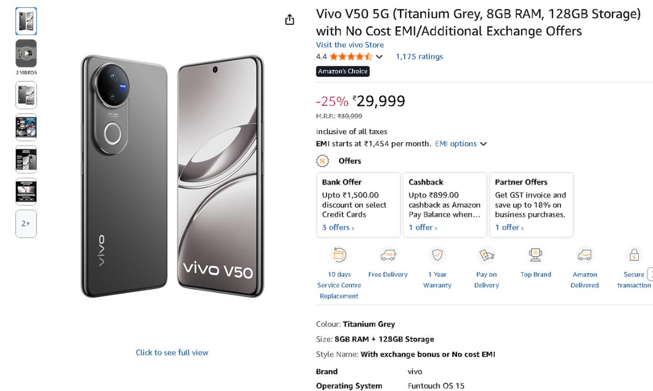Screen dimensions: 653x391
Task: Click the Amazon's Choice badge
Action: click(343, 71)
